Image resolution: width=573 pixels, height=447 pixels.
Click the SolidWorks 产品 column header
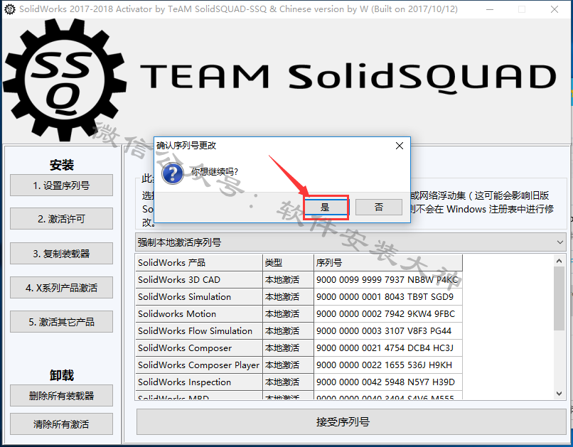199,262
